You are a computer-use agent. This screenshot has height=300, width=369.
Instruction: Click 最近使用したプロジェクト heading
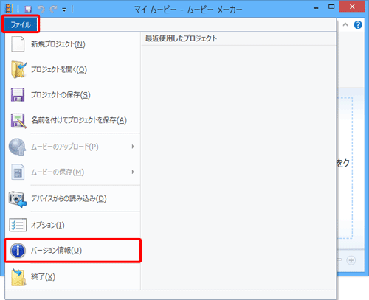tap(181, 38)
